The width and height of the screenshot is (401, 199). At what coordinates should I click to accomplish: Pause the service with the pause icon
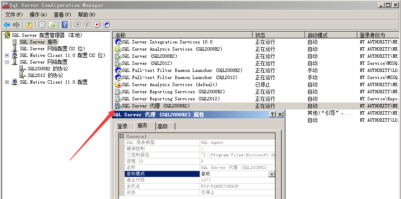coord(87,25)
